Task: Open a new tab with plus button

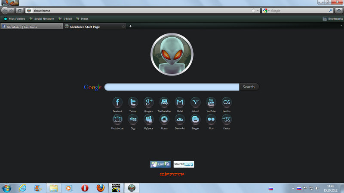Action: [x=130, y=26]
